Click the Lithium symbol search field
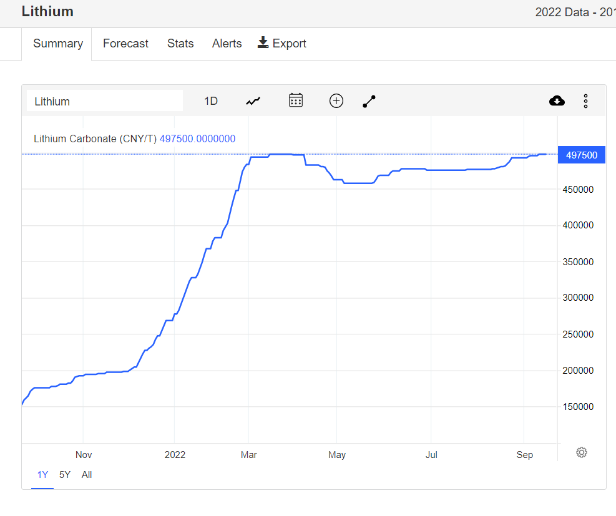The width and height of the screenshot is (616, 516). click(x=105, y=101)
